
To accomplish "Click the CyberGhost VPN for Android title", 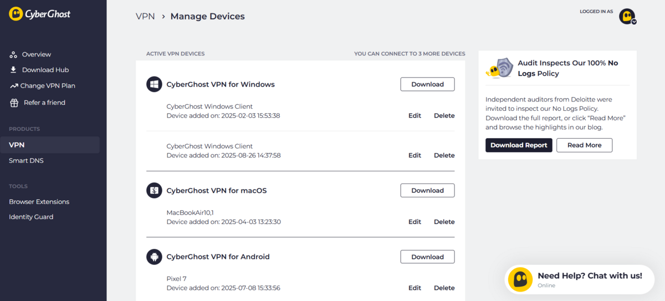I will coord(218,257).
